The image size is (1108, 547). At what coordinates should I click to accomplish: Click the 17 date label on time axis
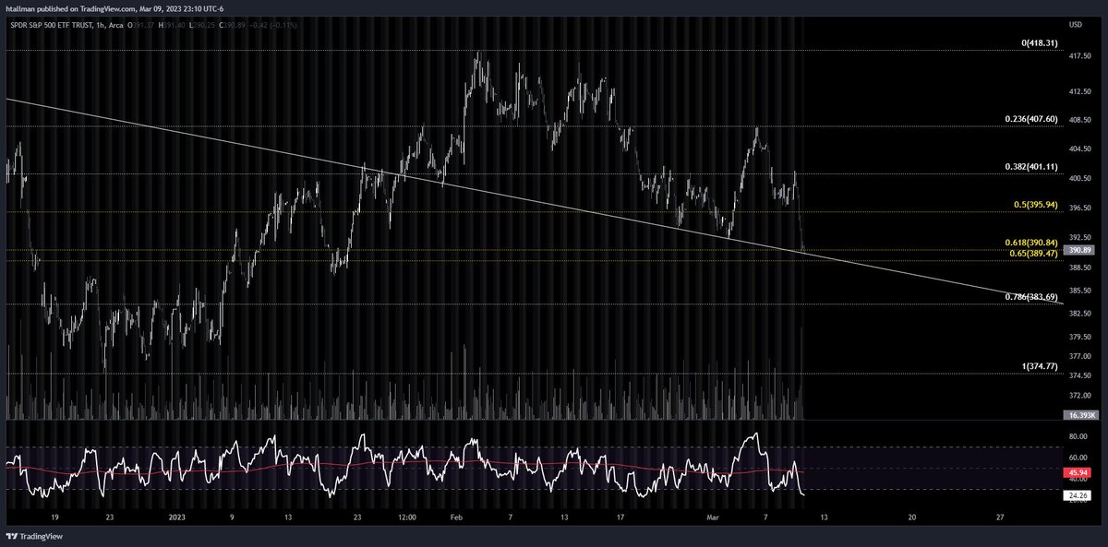(621, 517)
